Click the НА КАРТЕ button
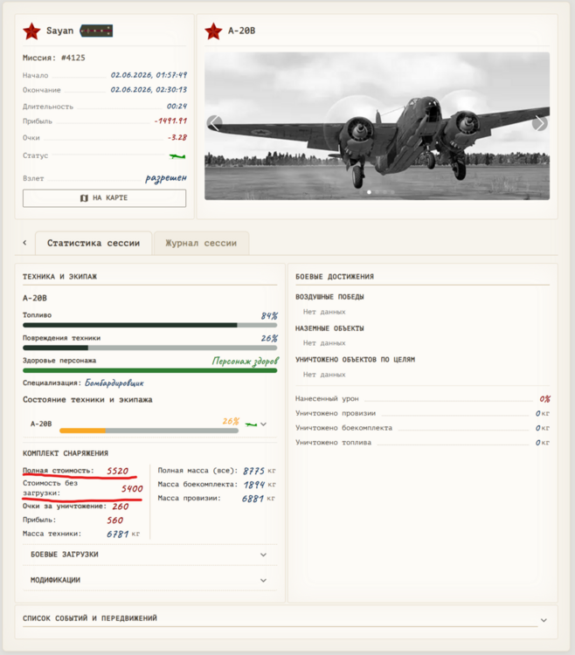 click(x=105, y=198)
